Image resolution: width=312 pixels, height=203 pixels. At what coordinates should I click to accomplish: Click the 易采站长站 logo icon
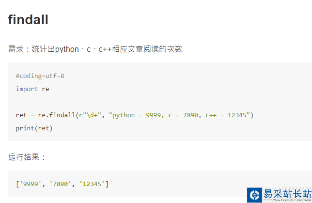[254, 195]
